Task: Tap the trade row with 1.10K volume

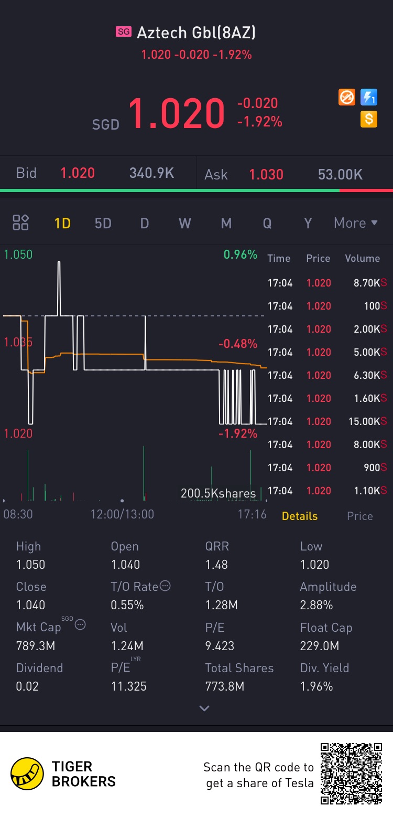Action: point(327,491)
